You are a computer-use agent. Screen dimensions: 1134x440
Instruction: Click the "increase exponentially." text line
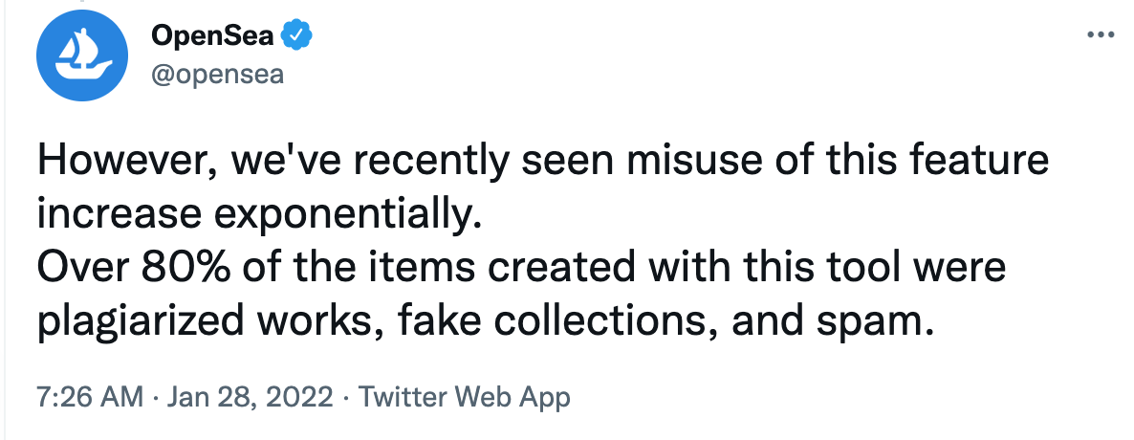(x=256, y=214)
